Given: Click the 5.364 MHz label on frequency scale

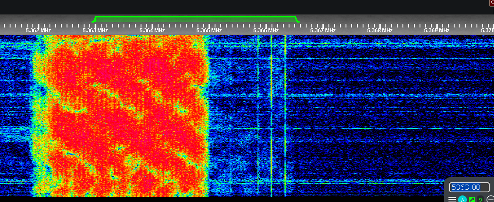Looking at the screenshot, I should [152, 31].
